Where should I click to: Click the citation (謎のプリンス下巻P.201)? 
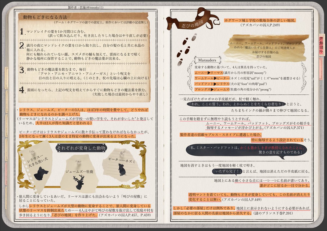(273, 213)
